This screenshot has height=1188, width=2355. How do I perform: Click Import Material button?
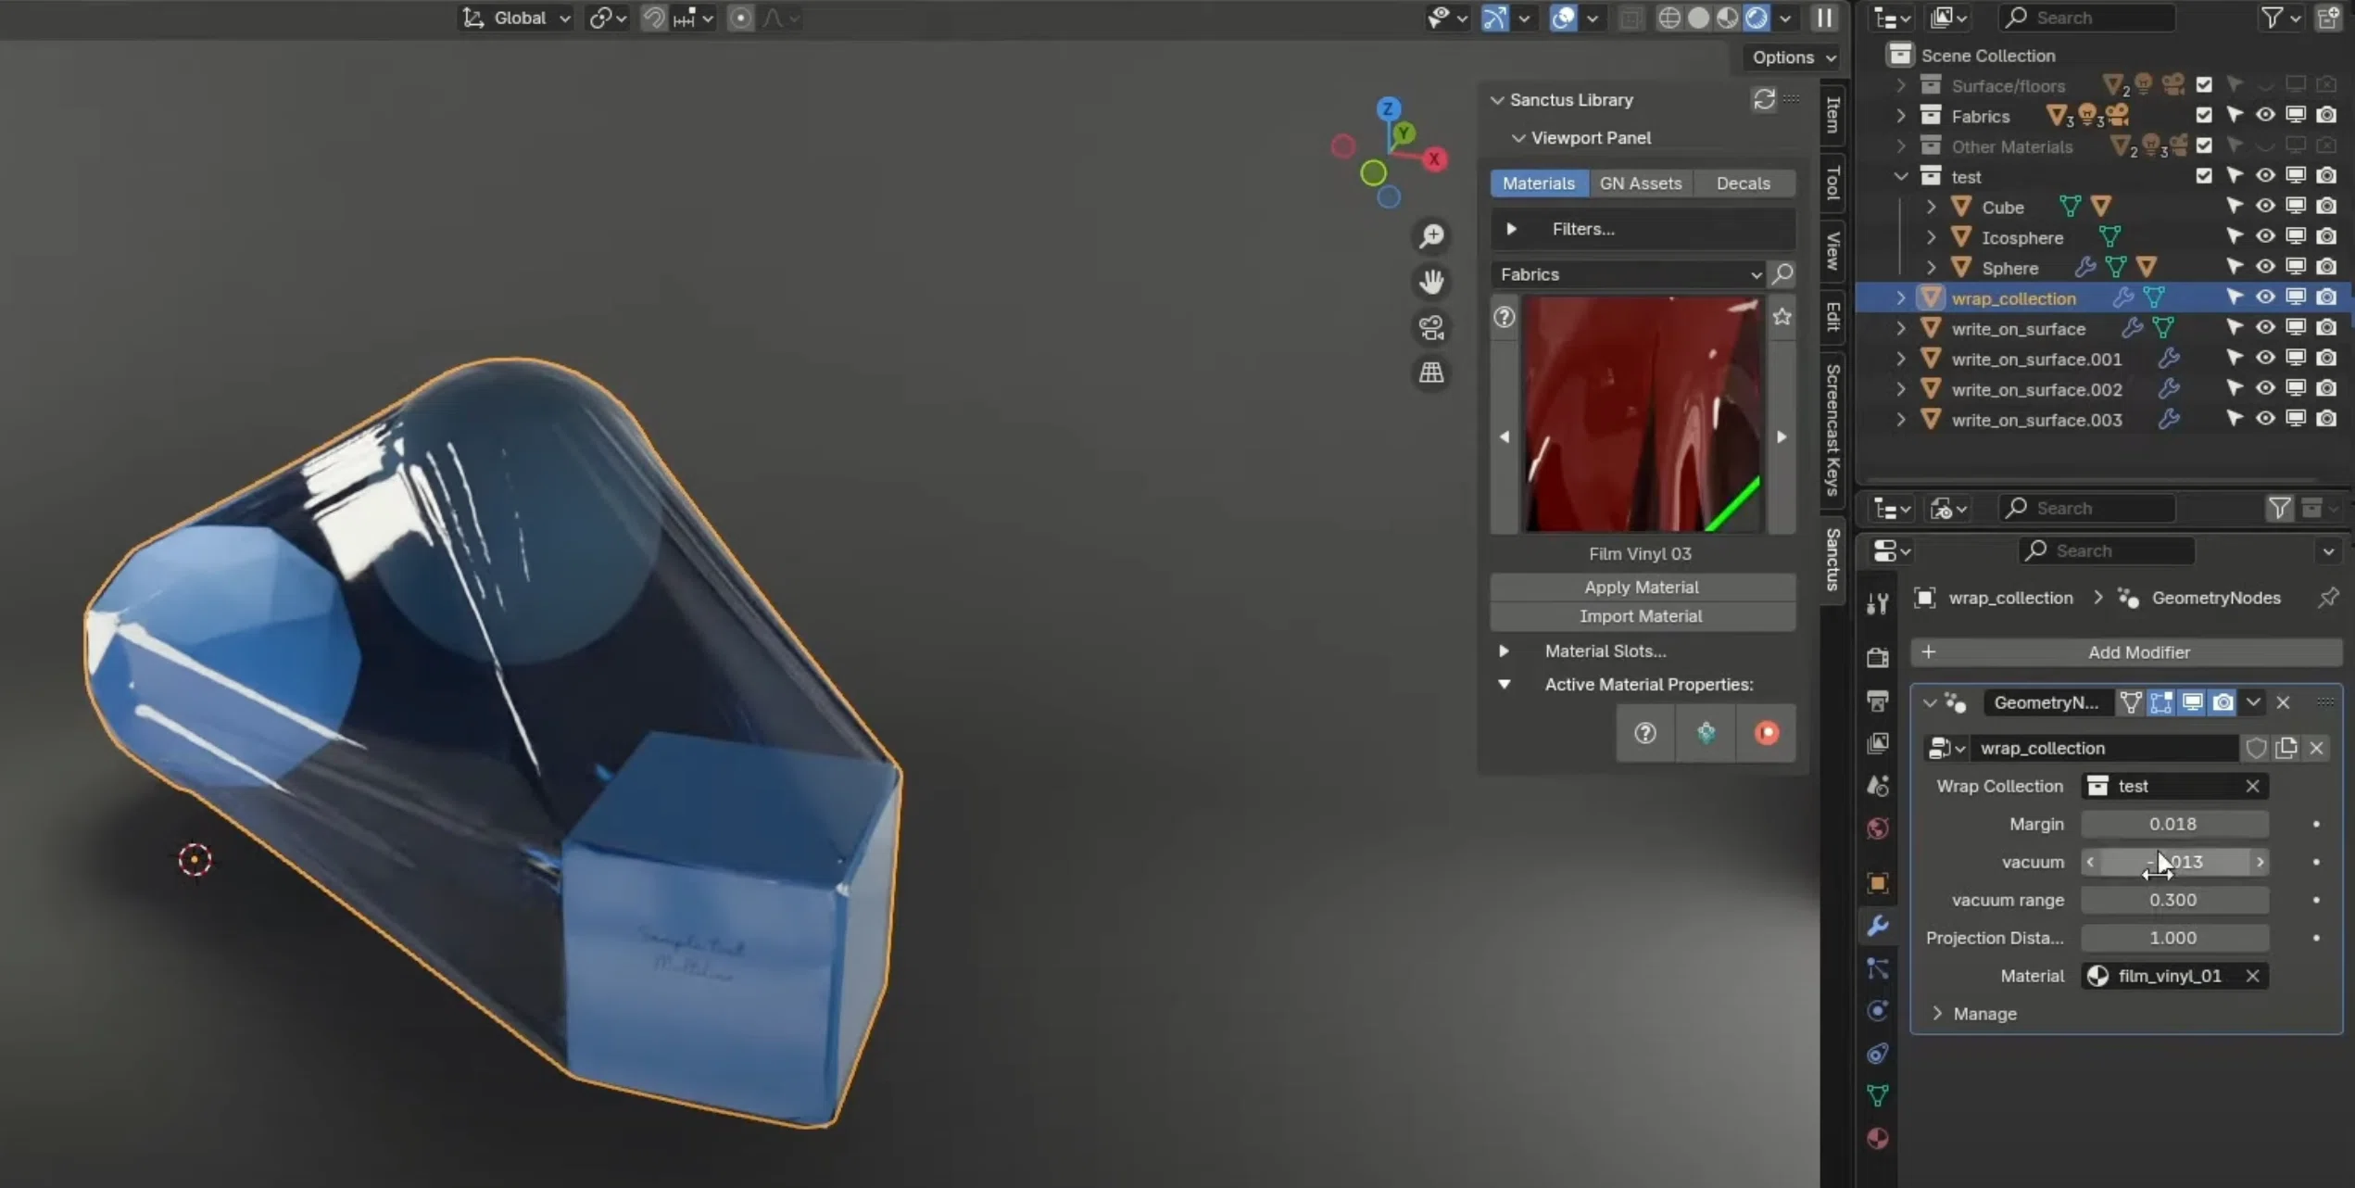coord(1642,616)
